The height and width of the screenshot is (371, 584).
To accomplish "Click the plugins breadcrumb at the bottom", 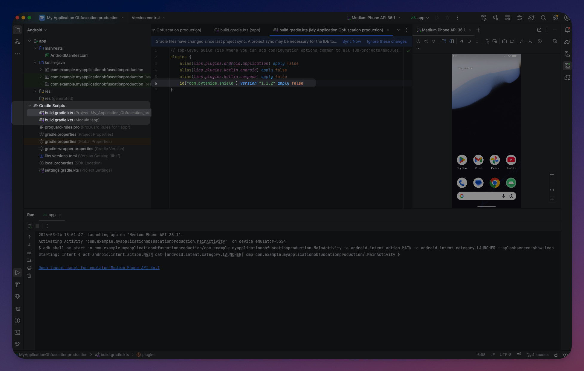I will [149, 355].
